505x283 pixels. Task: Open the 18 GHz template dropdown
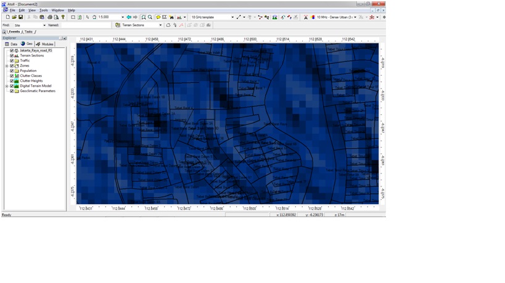[x=232, y=17]
